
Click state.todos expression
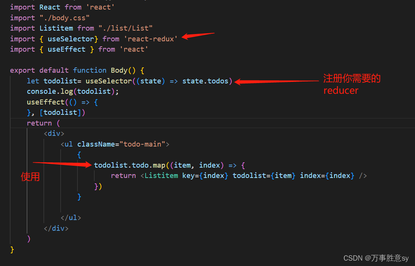point(205,81)
